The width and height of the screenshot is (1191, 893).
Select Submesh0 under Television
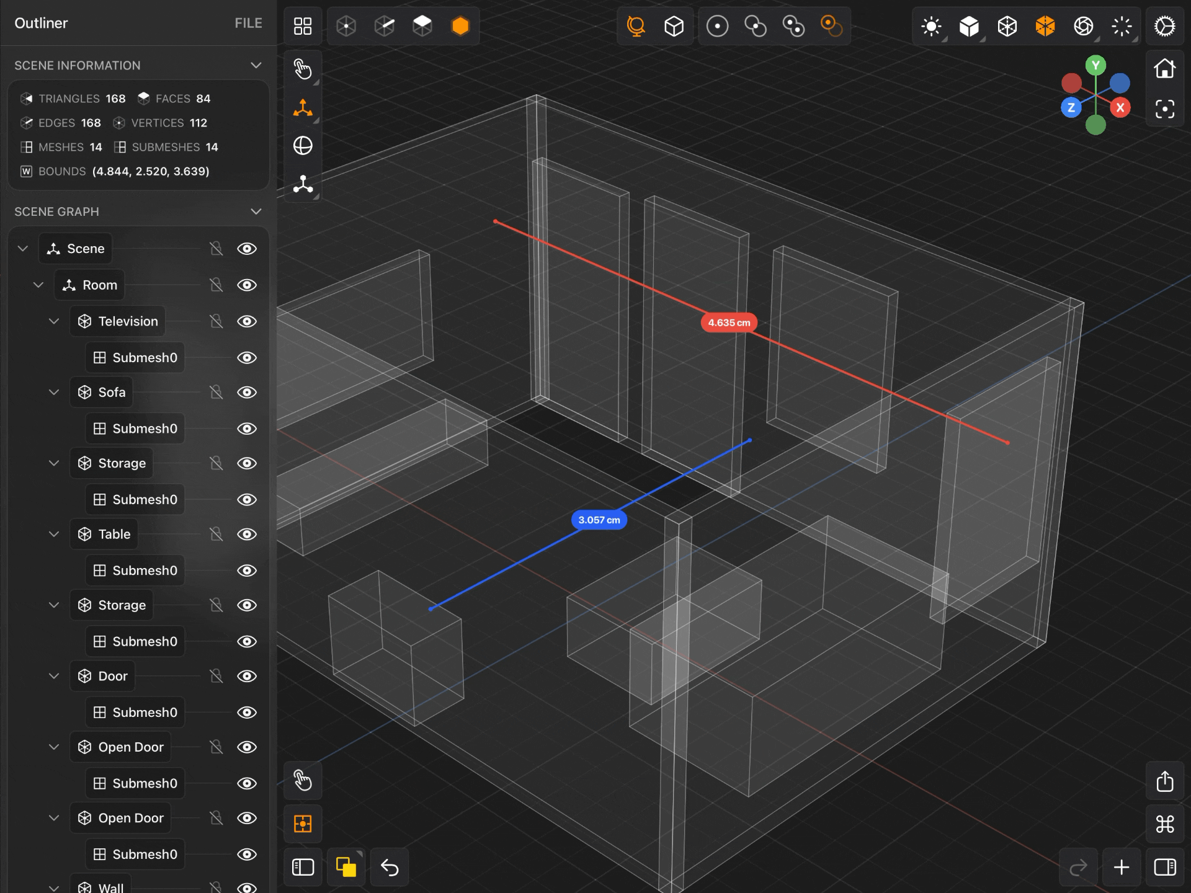pyautogui.click(x=135, y=358)
